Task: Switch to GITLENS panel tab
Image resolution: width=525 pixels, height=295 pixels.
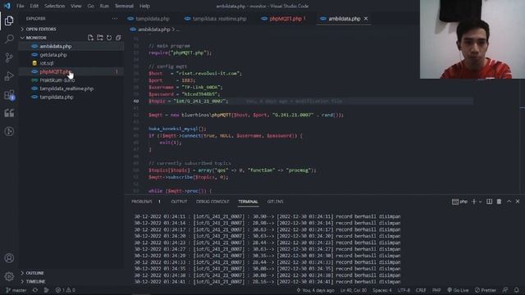Action: [x=276, y=202]
